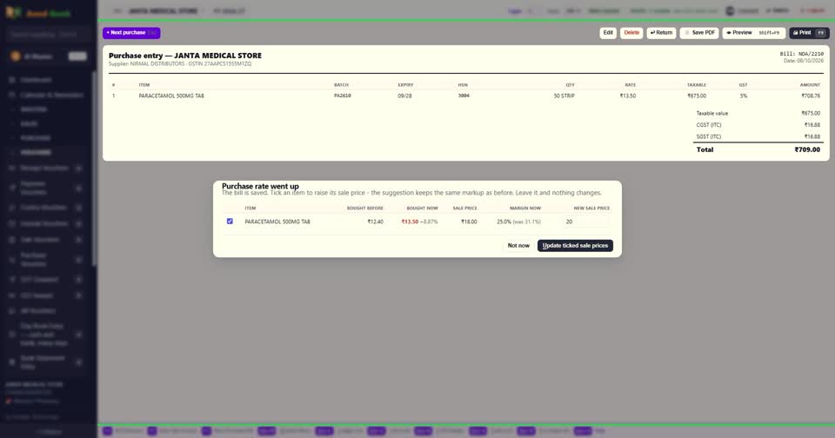Viewport: 835px width, 438px height.
Task: Click the expiry value 09/28
Action: click(404, 96)
